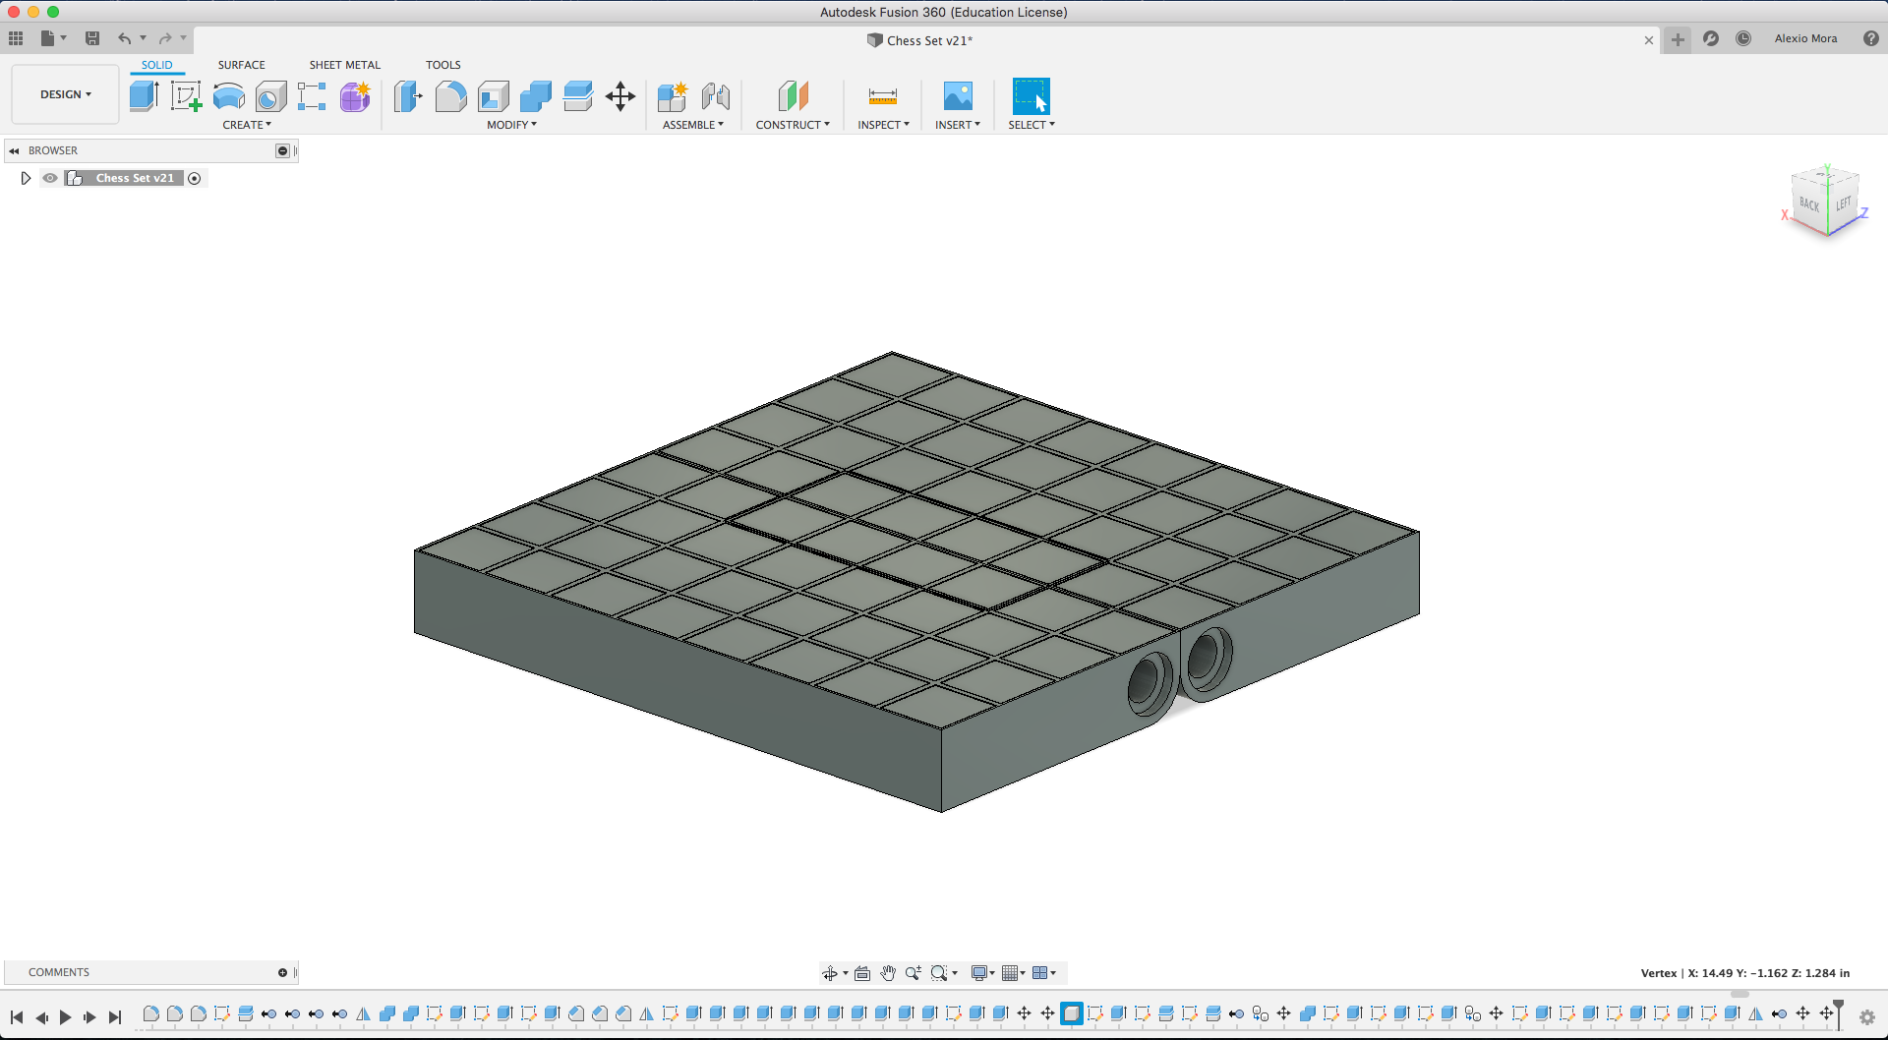
Task: Open the grid and snaps dropdown
Action: pyautogui.click(x=1014, y=973)
